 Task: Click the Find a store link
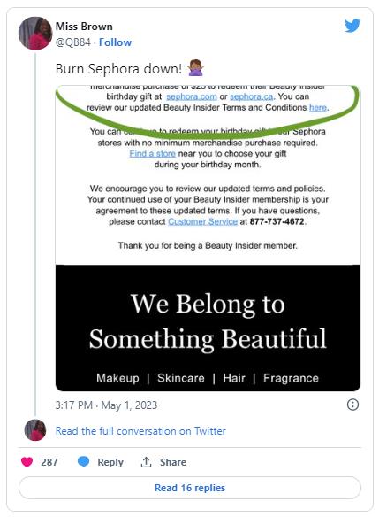152,154
